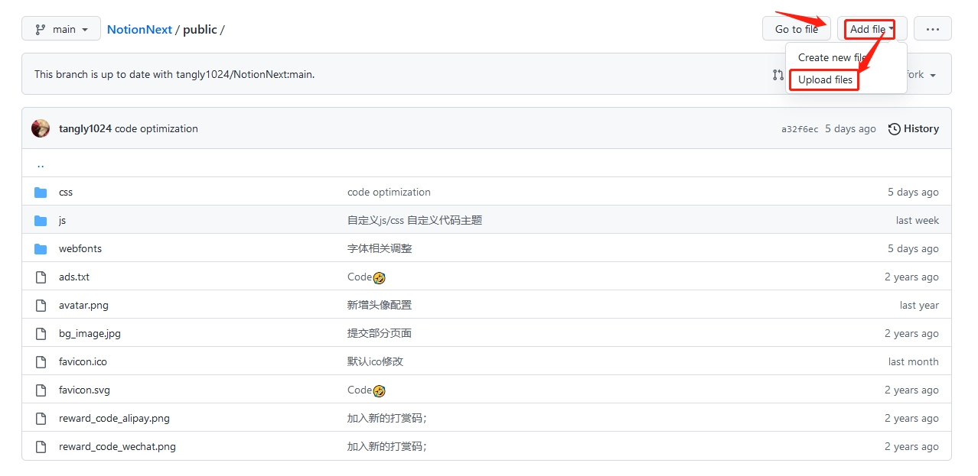978x476 pixels.
Task: Open commit message 新增头像配置
Action: coord(380,305)
